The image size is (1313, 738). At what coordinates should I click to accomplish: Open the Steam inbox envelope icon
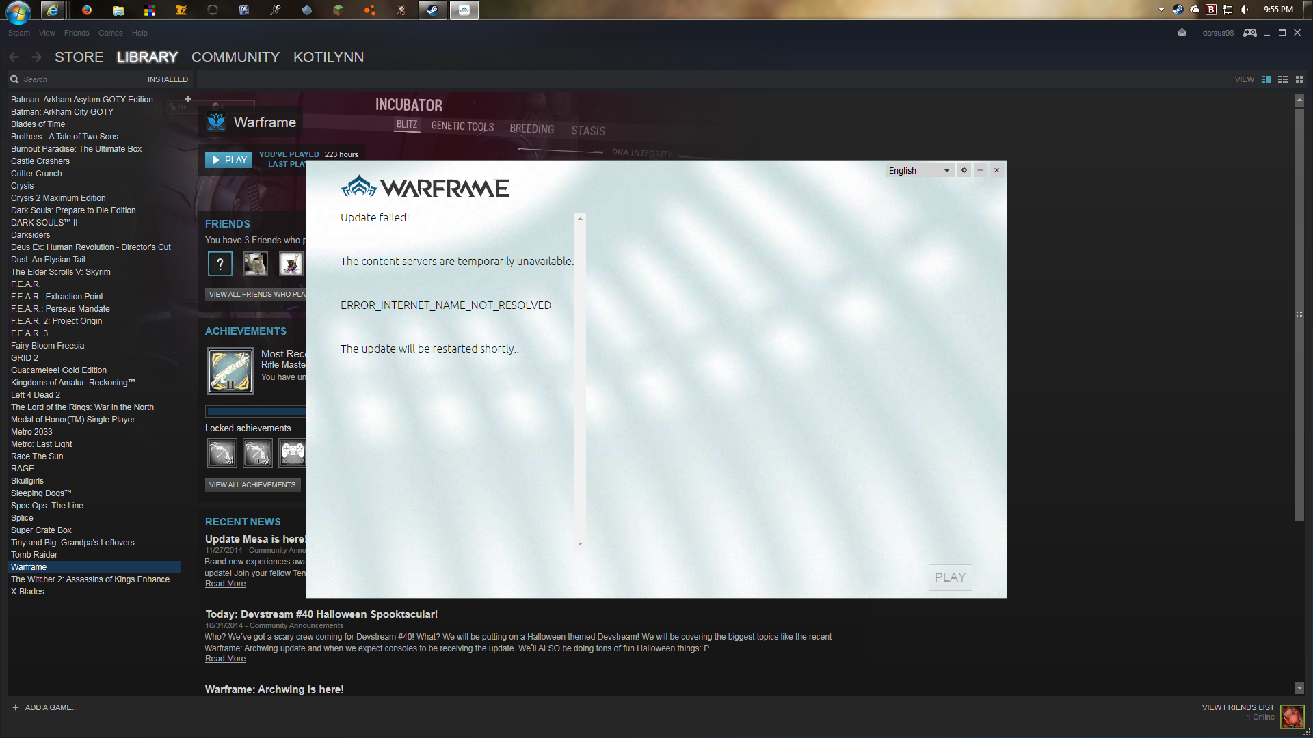pyautogui.click(x=1182, y=32)
